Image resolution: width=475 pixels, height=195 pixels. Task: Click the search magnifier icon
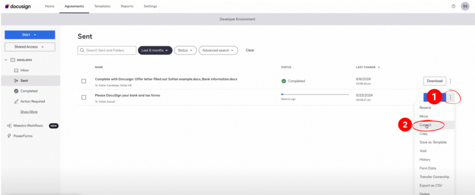(x=82, y=50)
